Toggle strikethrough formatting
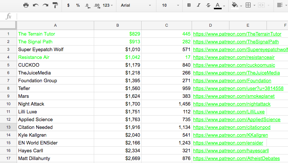This screenshot has height=163, width=288. point(208,5)
